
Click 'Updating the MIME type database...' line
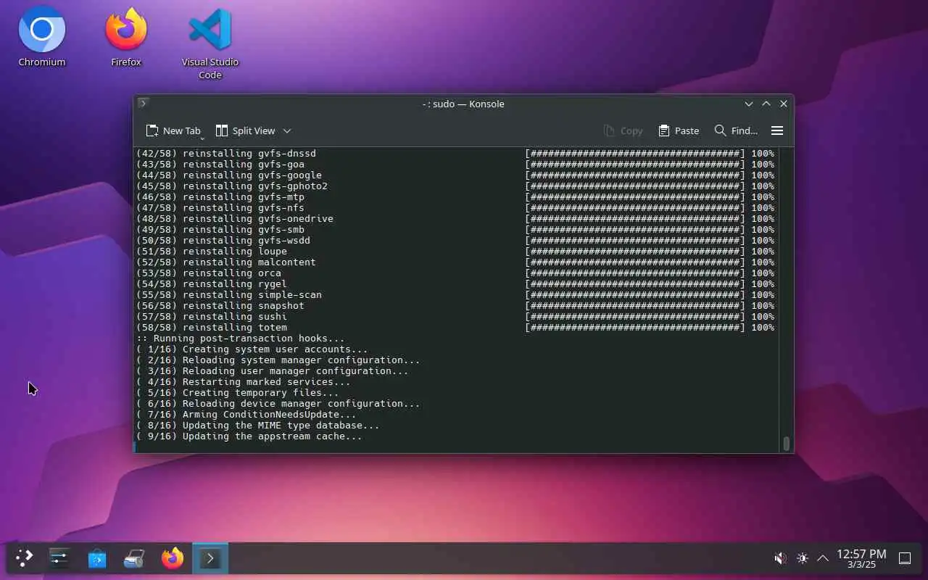coord(258,426)
